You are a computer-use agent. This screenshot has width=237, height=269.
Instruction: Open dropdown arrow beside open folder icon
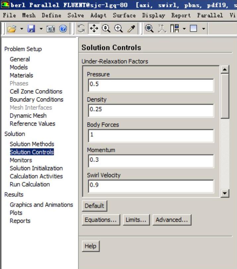tap(22, 30)
